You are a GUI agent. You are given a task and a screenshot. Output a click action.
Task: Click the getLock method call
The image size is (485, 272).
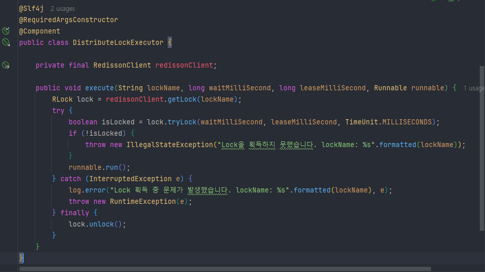[182, 99]
